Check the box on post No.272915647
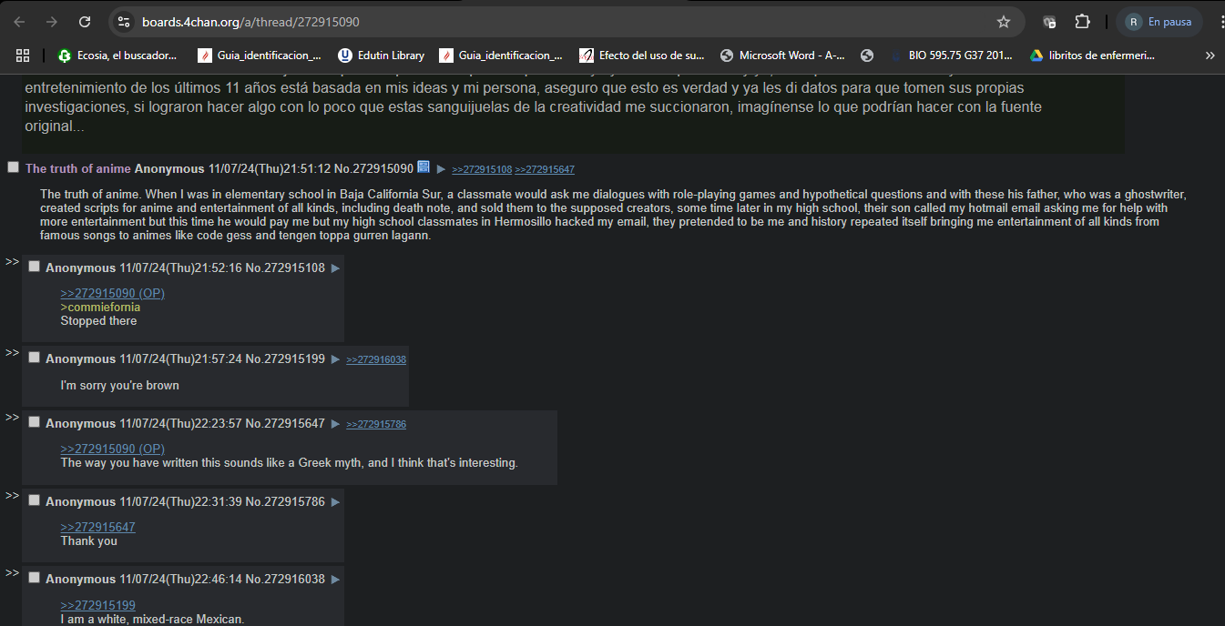This screenshot has width=1225, height=626. point(34,422)
